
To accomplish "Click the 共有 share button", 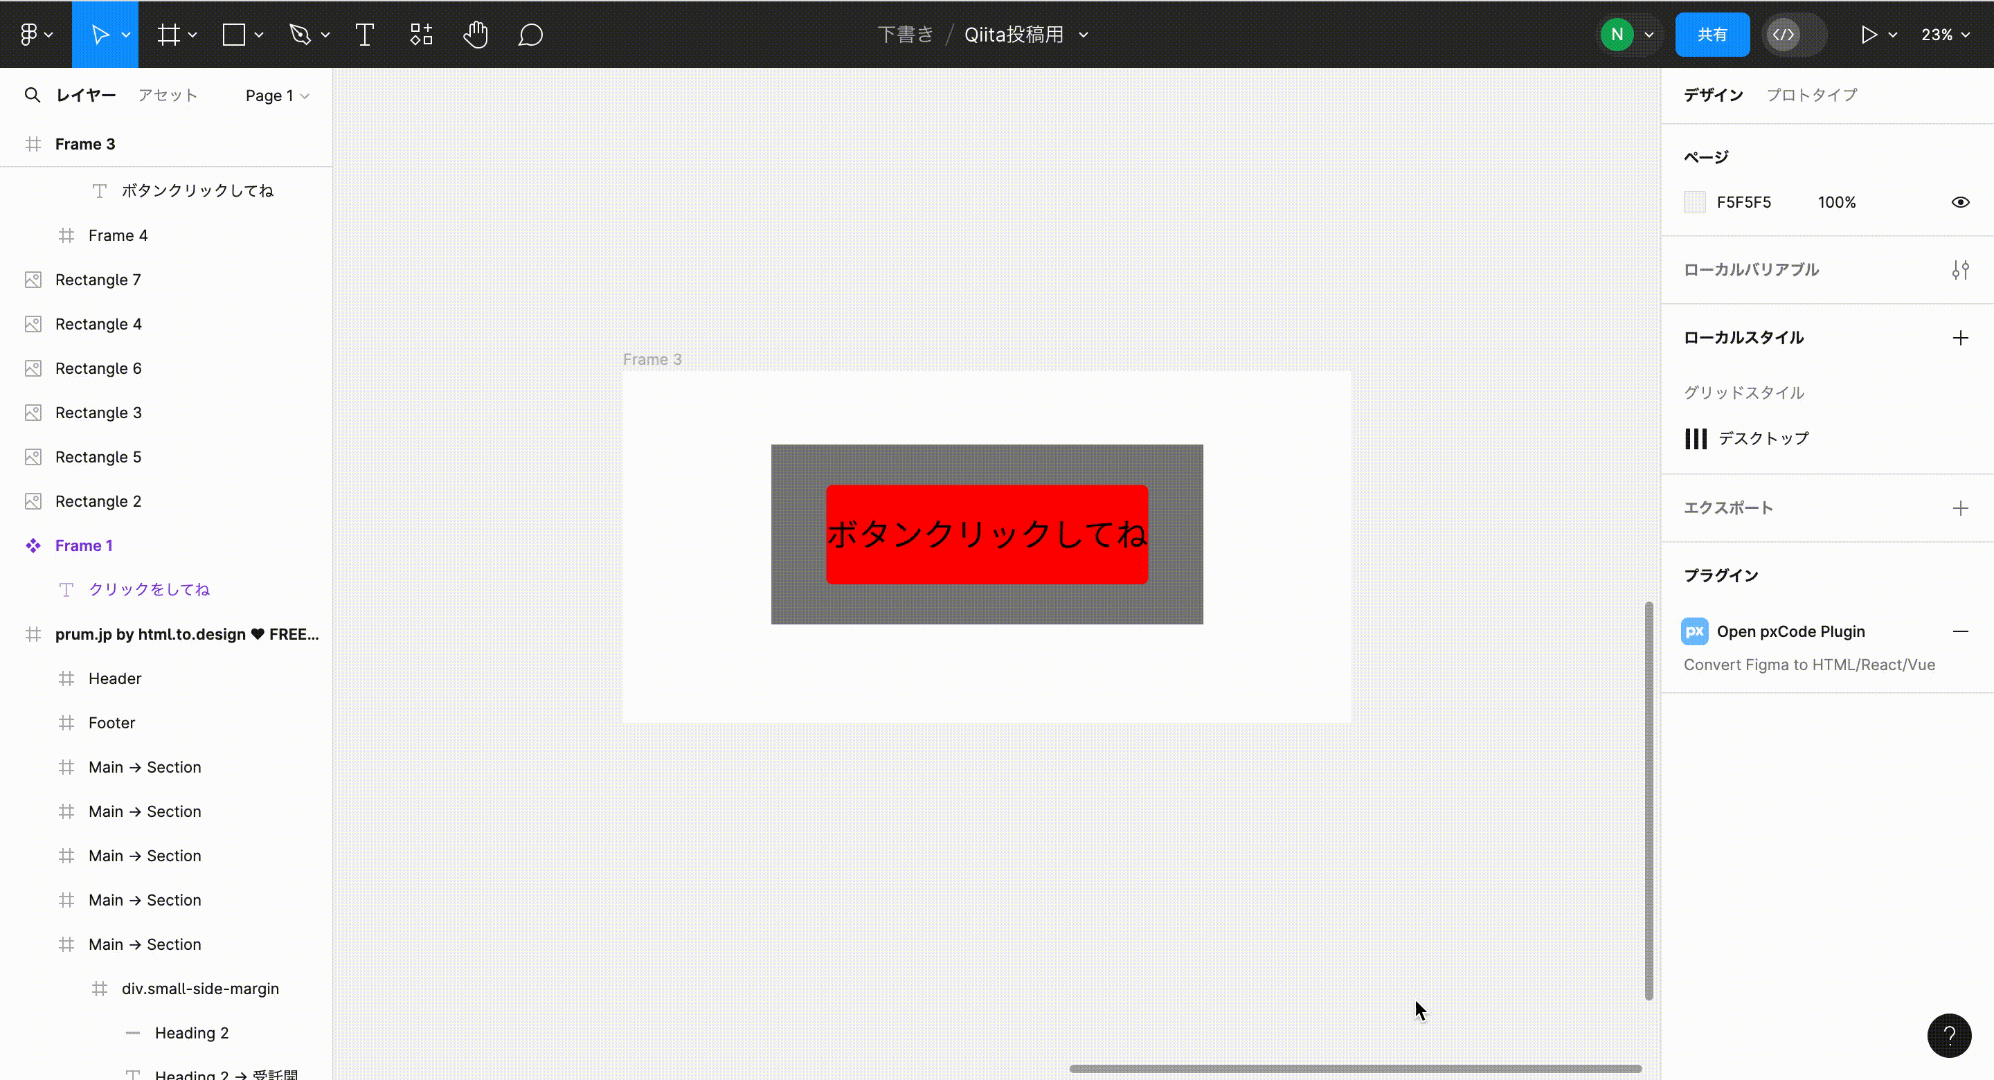I will pyautogui.click(x=1712, y=33).
